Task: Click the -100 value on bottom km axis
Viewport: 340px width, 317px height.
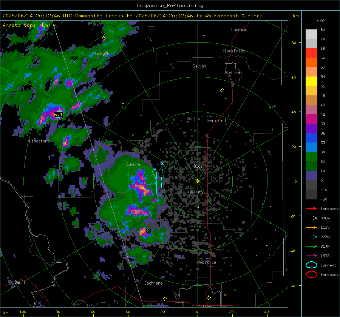Action: tap(22, 312)
